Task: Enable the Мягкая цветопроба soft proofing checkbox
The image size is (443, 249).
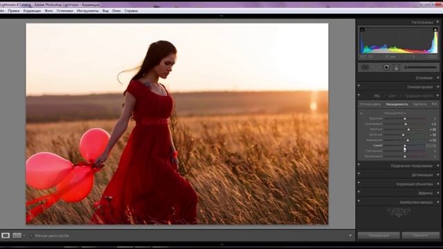Action: point(31,235)
